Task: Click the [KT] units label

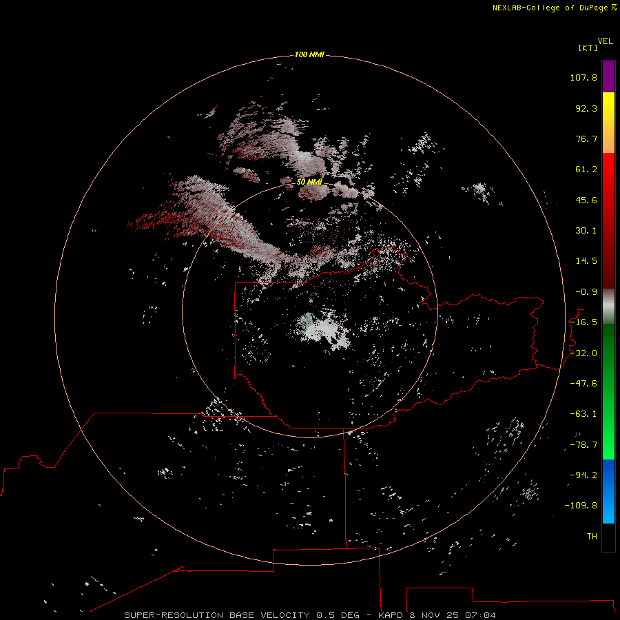Action: point(588,48)
